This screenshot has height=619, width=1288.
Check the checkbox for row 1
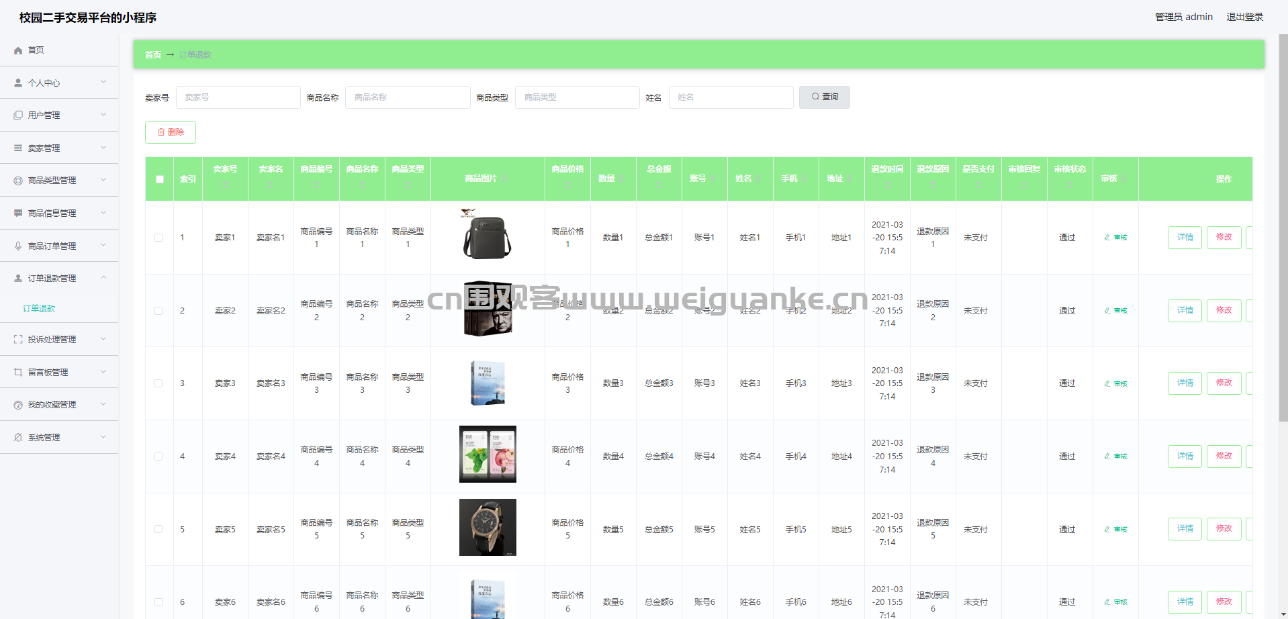(158, 238)
